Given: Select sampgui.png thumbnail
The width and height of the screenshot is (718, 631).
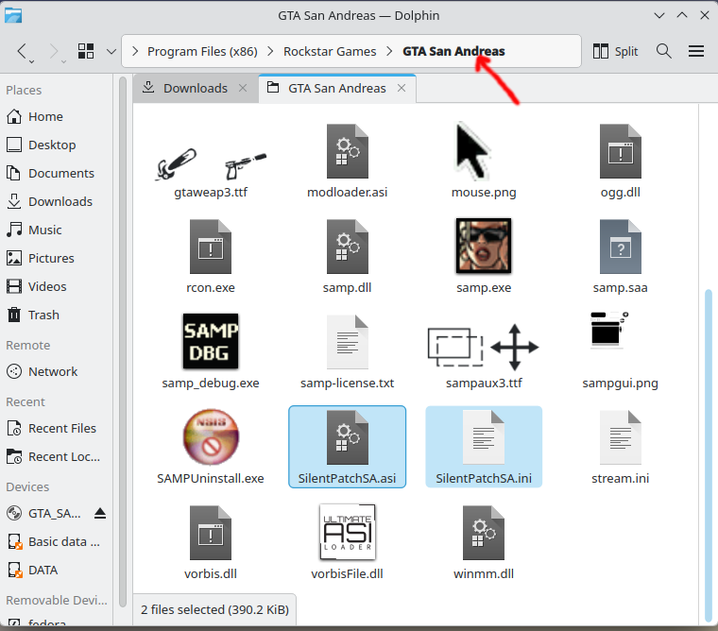Looking at the screenshot, I should pos(610,330).
